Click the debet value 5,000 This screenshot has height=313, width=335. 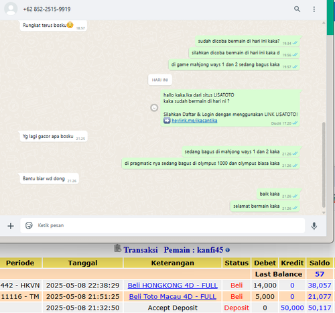point(265,296)
